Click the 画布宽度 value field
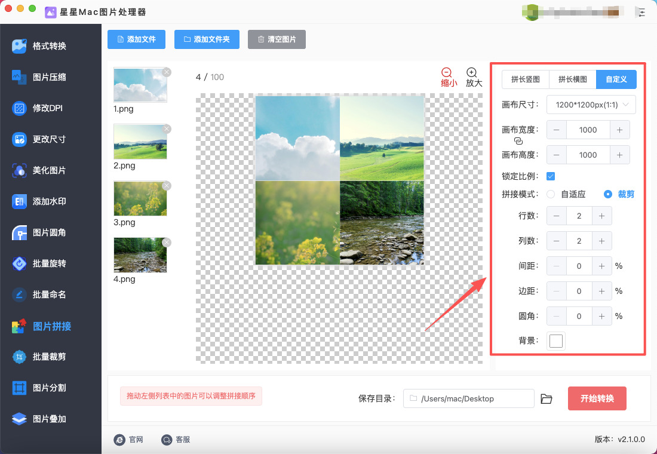The height and width of the screenshot is (454, 657). tap(588, 130)
